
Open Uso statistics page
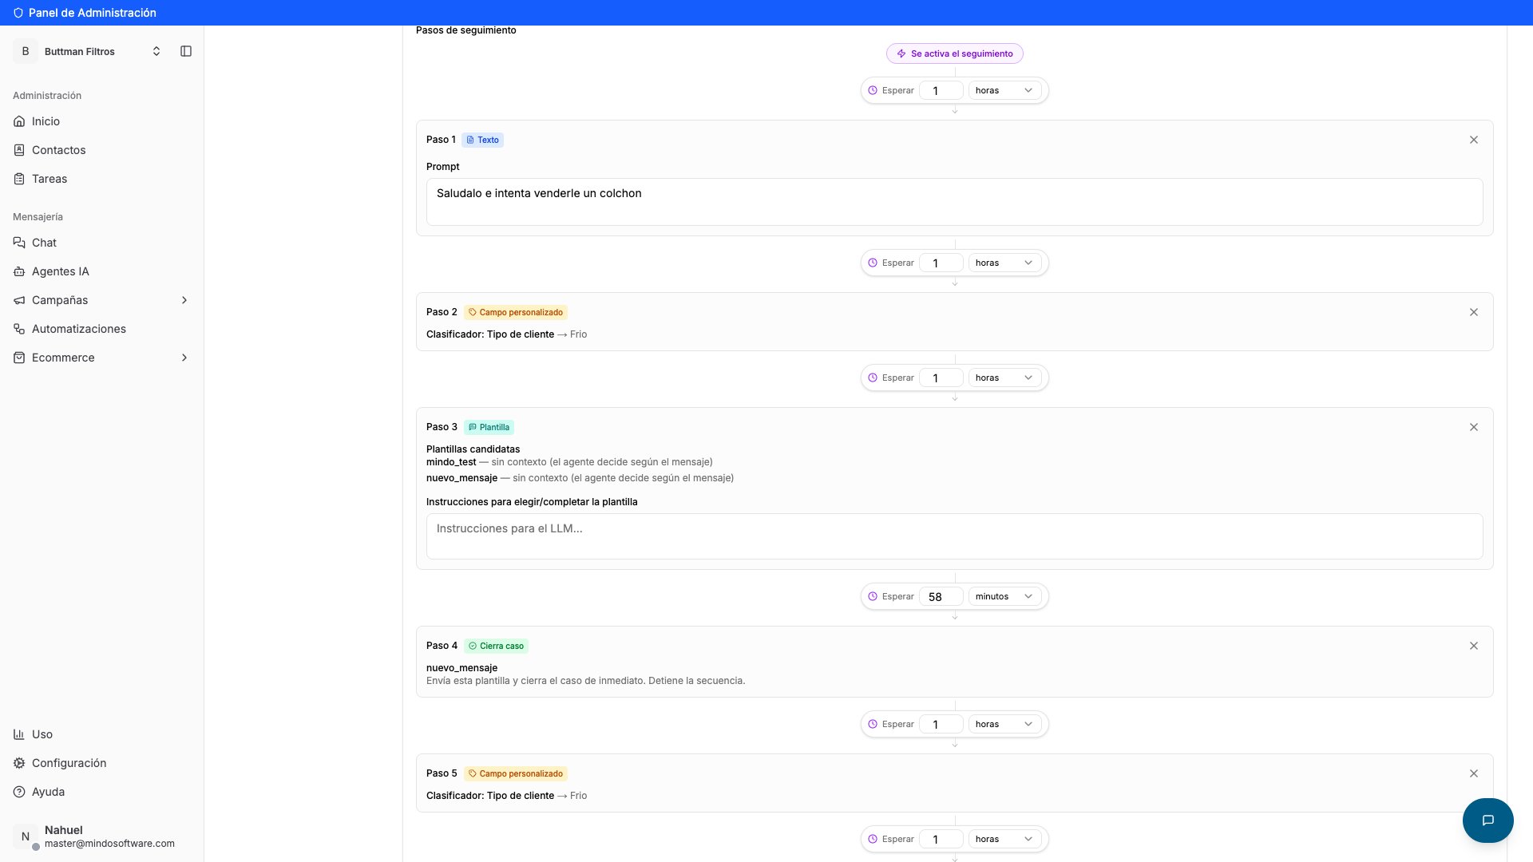click(102, 734)
